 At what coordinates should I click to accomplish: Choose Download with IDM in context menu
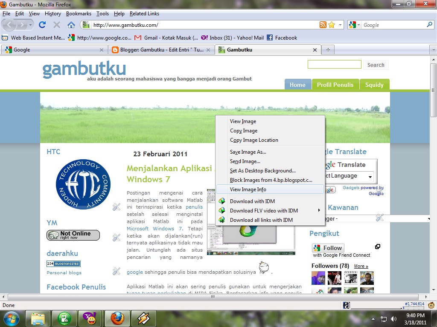pos(270,201)
